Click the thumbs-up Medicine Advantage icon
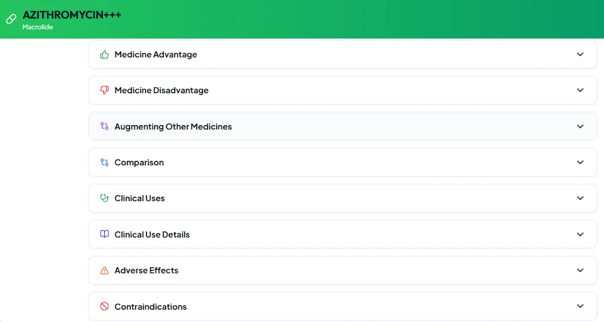Image resolution: width=604 pixels, height=322 pixels. [x=105, y=55]
